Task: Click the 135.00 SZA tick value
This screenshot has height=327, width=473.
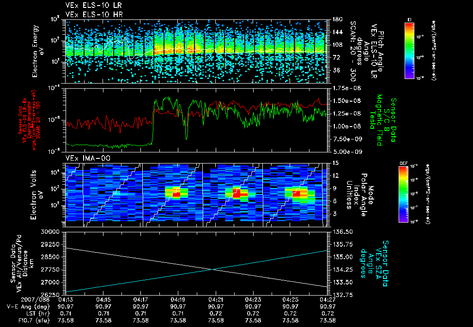Action: pos(343,257)
